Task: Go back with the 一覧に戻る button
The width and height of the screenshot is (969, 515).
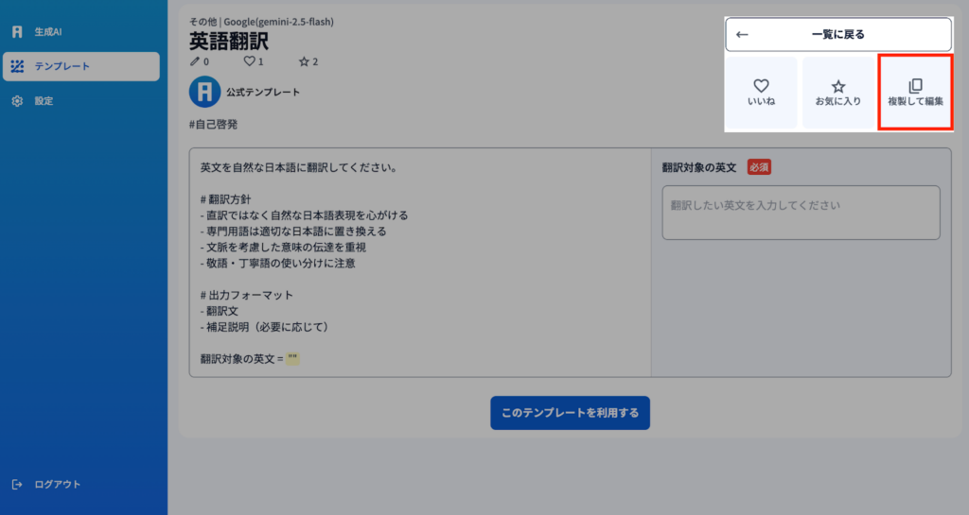Action: [x=837, y=34]
